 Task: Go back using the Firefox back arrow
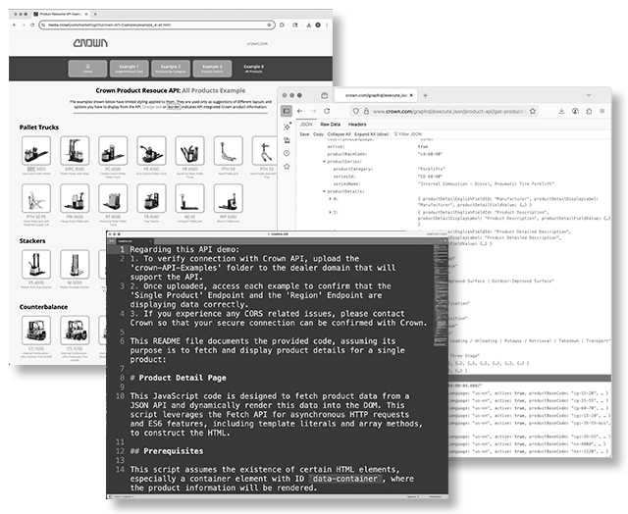(x=300, y=111)
